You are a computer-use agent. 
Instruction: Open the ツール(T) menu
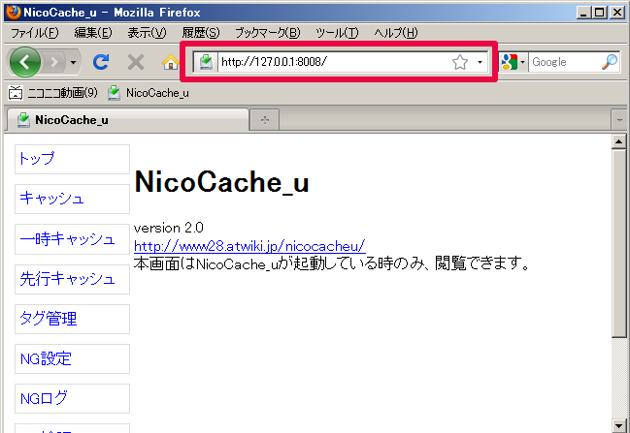pos(337,32)
